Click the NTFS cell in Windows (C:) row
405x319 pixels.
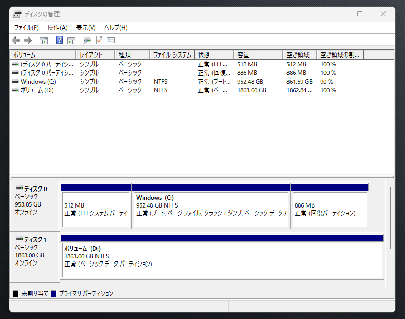(x=160, y=82)
